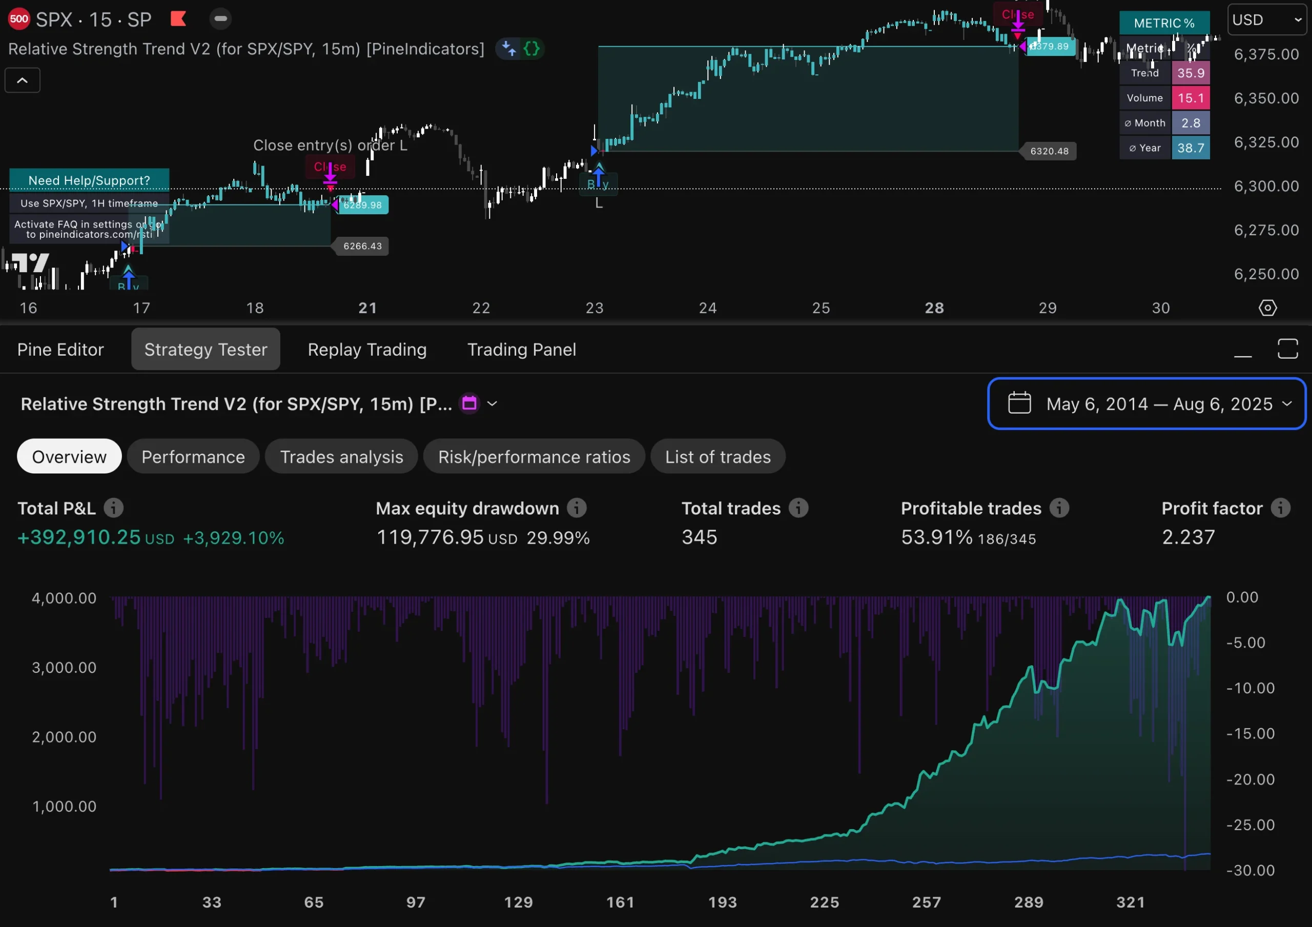1312x927 pixels.
Task: Click the info icon next to Profit factor
Action: tap(1281, 508)
